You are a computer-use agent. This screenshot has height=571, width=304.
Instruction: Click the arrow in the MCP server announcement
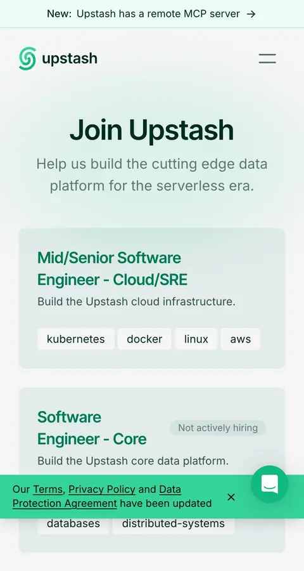(x=251, y=14)
